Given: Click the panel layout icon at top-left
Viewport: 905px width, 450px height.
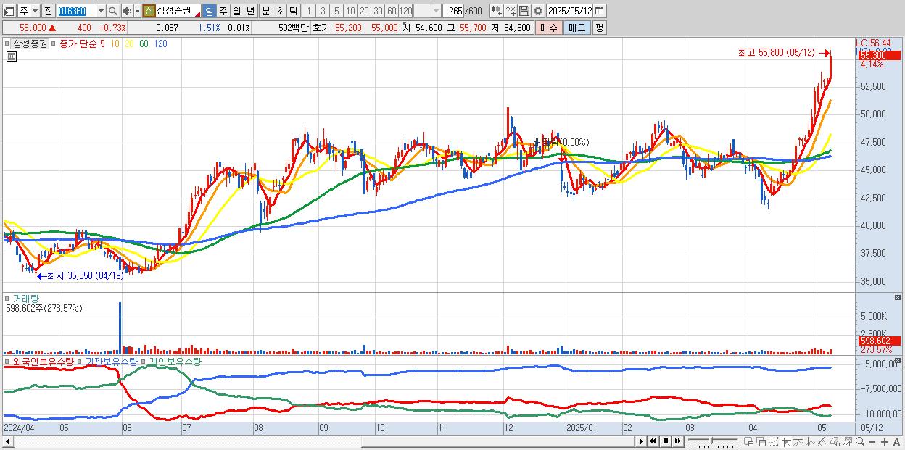Looking at the screenshot, I should point(9,11).
